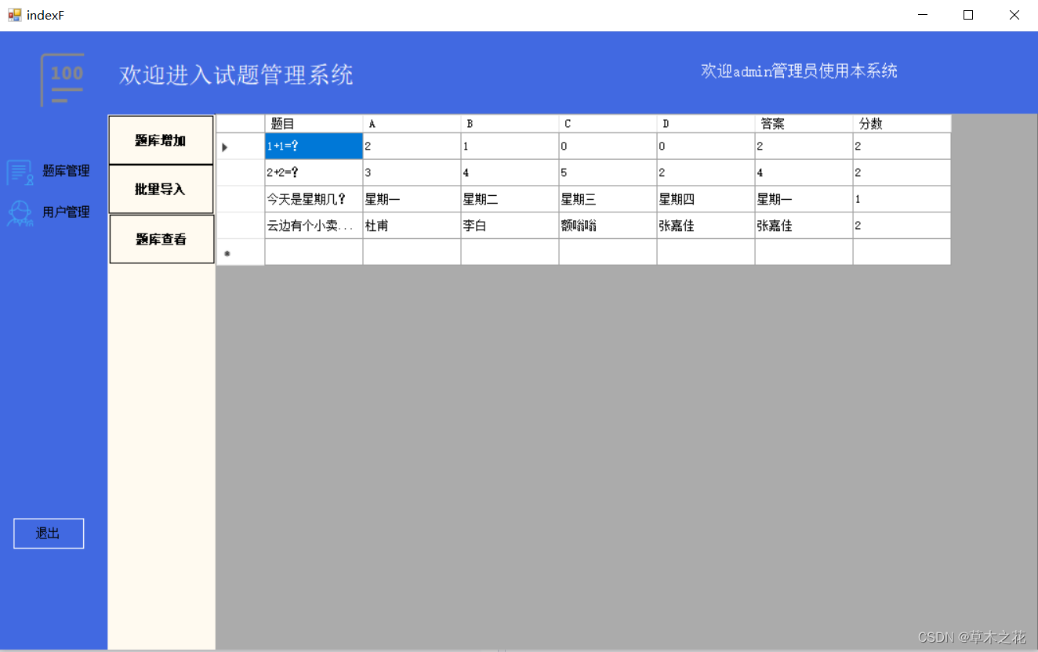The height and width of the screenshot is (652, 1038).
Task: Click the 题库管理 sidebar icon
Action: 20,172
